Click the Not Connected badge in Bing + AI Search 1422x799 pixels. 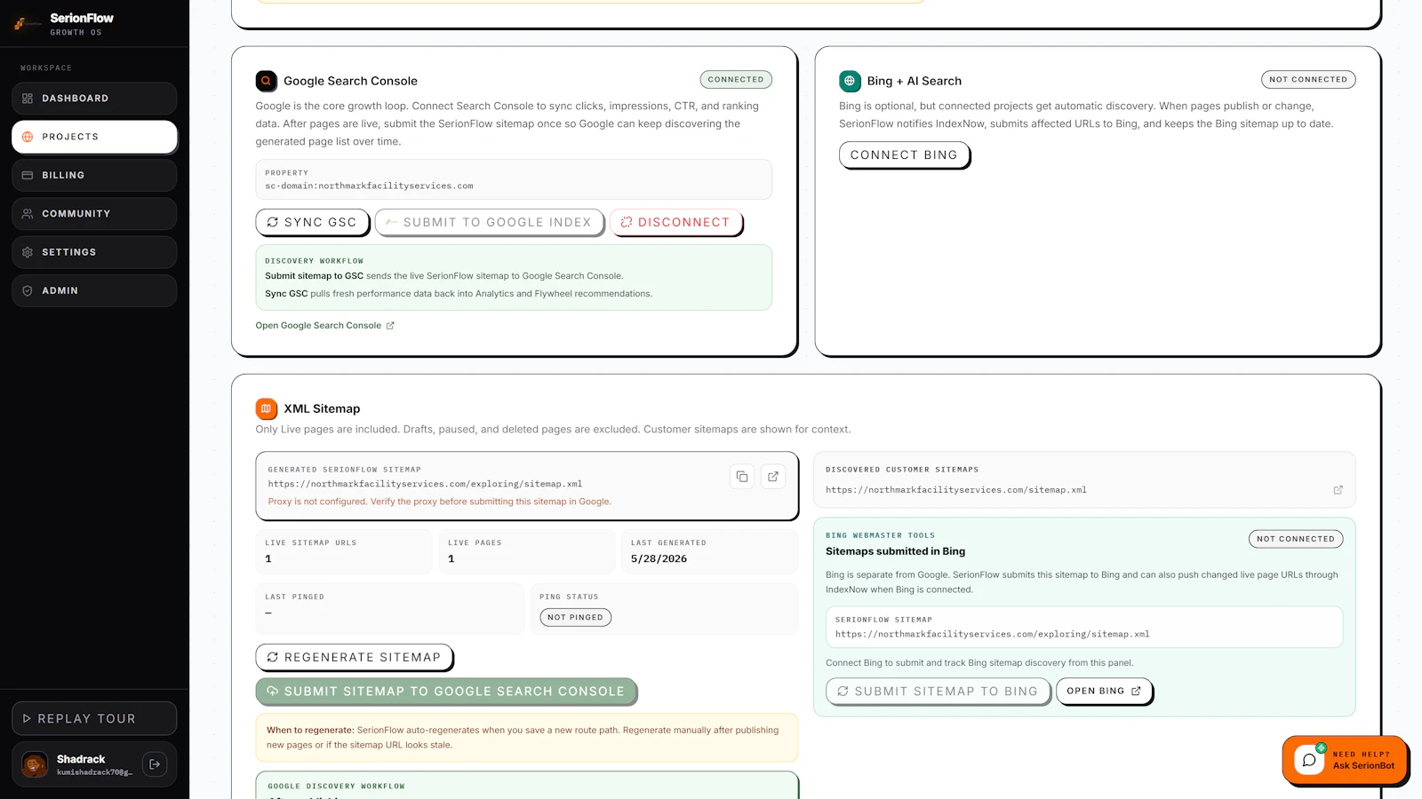[x=1308, y=80]
